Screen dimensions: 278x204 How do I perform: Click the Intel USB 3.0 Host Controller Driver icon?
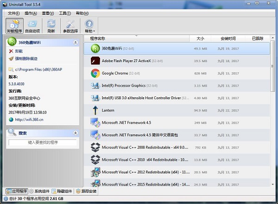tap(95, 98)
